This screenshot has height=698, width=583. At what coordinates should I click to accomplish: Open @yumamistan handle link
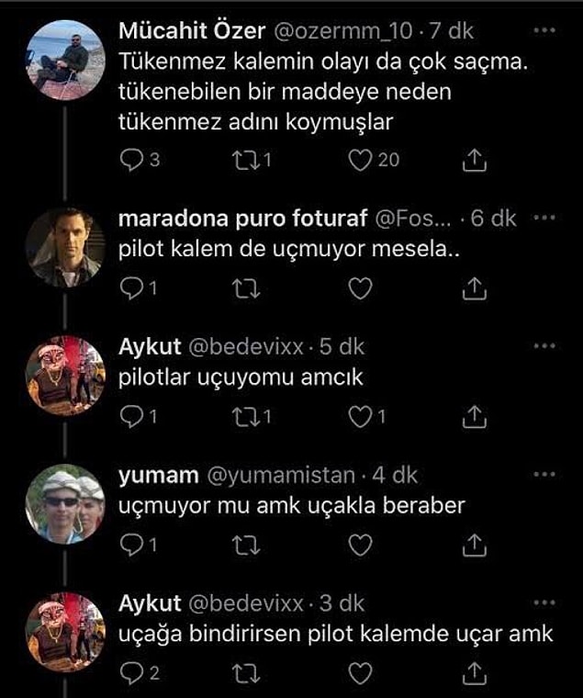[x=281, y=476]
